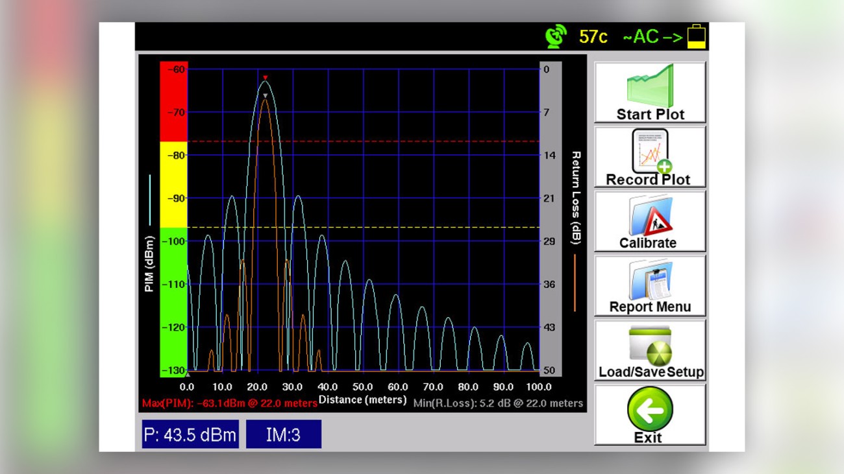The width and height of the screenshot is (844, 474).
Task: Click the Record Plot button
Action: 650,158
